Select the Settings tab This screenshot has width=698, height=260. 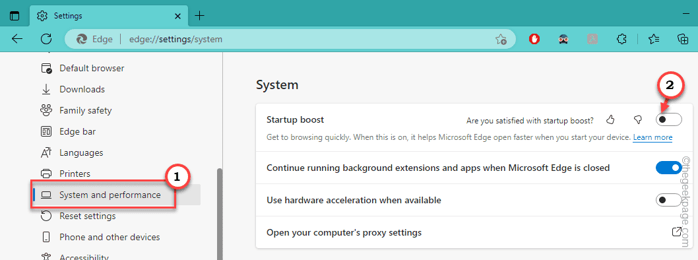[x=109, y=16]
